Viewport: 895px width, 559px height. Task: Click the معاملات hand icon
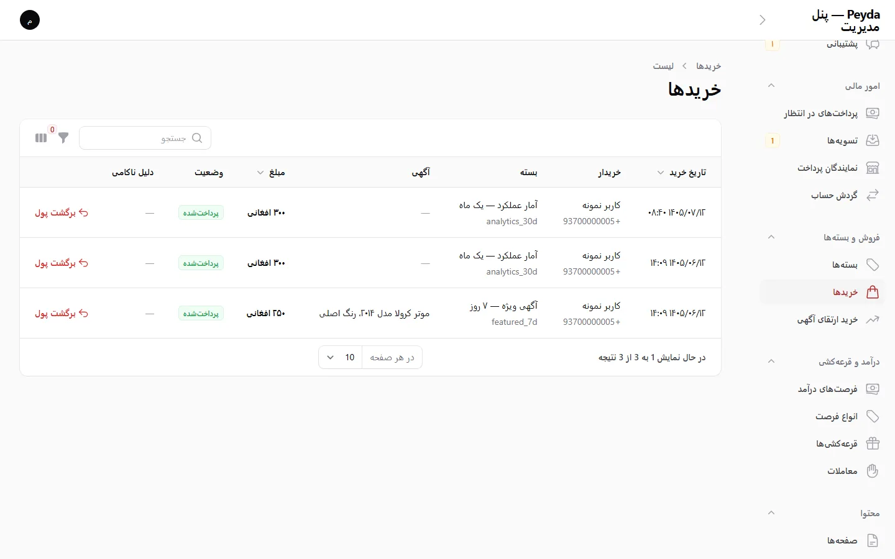pyautogui.click(x=873, y=471)
